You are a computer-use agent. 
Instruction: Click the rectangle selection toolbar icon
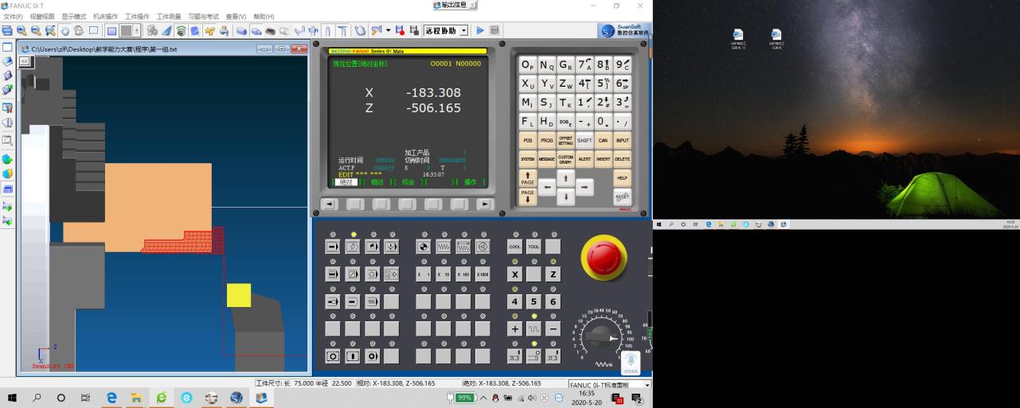tap(94, 30)
